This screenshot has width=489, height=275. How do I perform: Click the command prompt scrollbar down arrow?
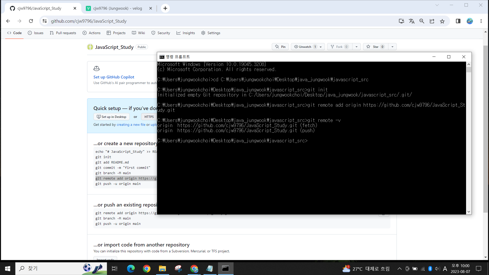click(469, 212)
